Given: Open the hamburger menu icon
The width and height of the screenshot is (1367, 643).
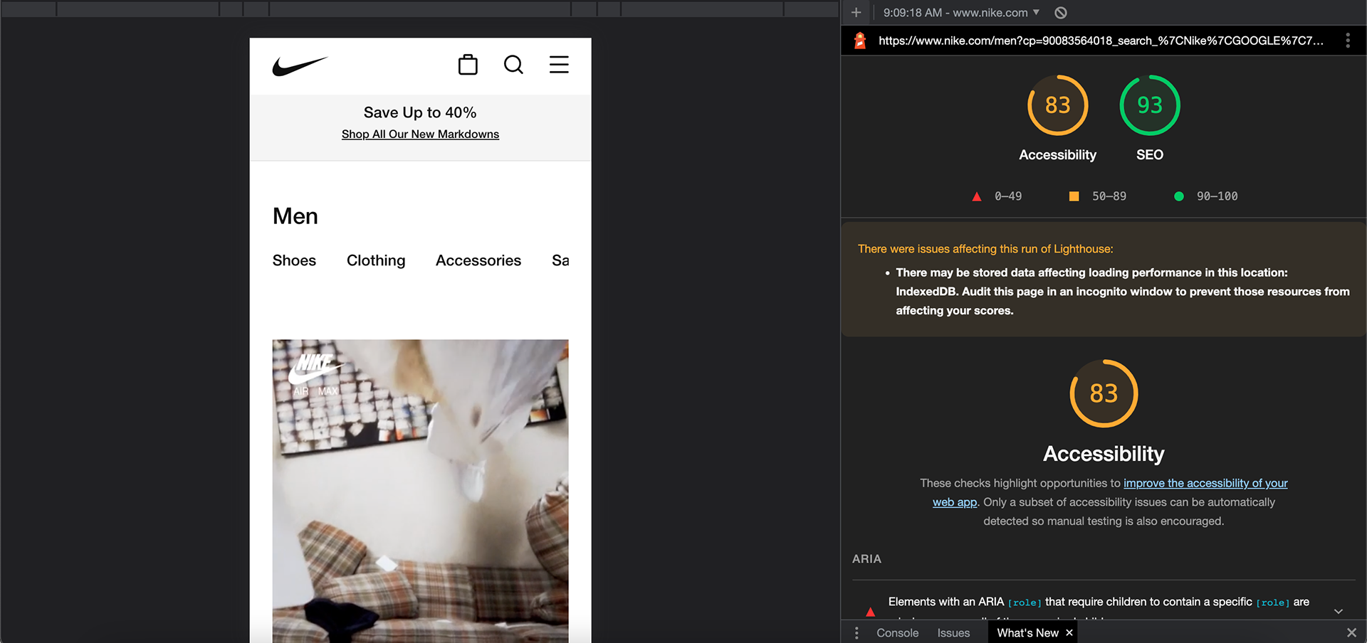Looking at the screenshot, I should pyautogui.click(x=559, y=65).
